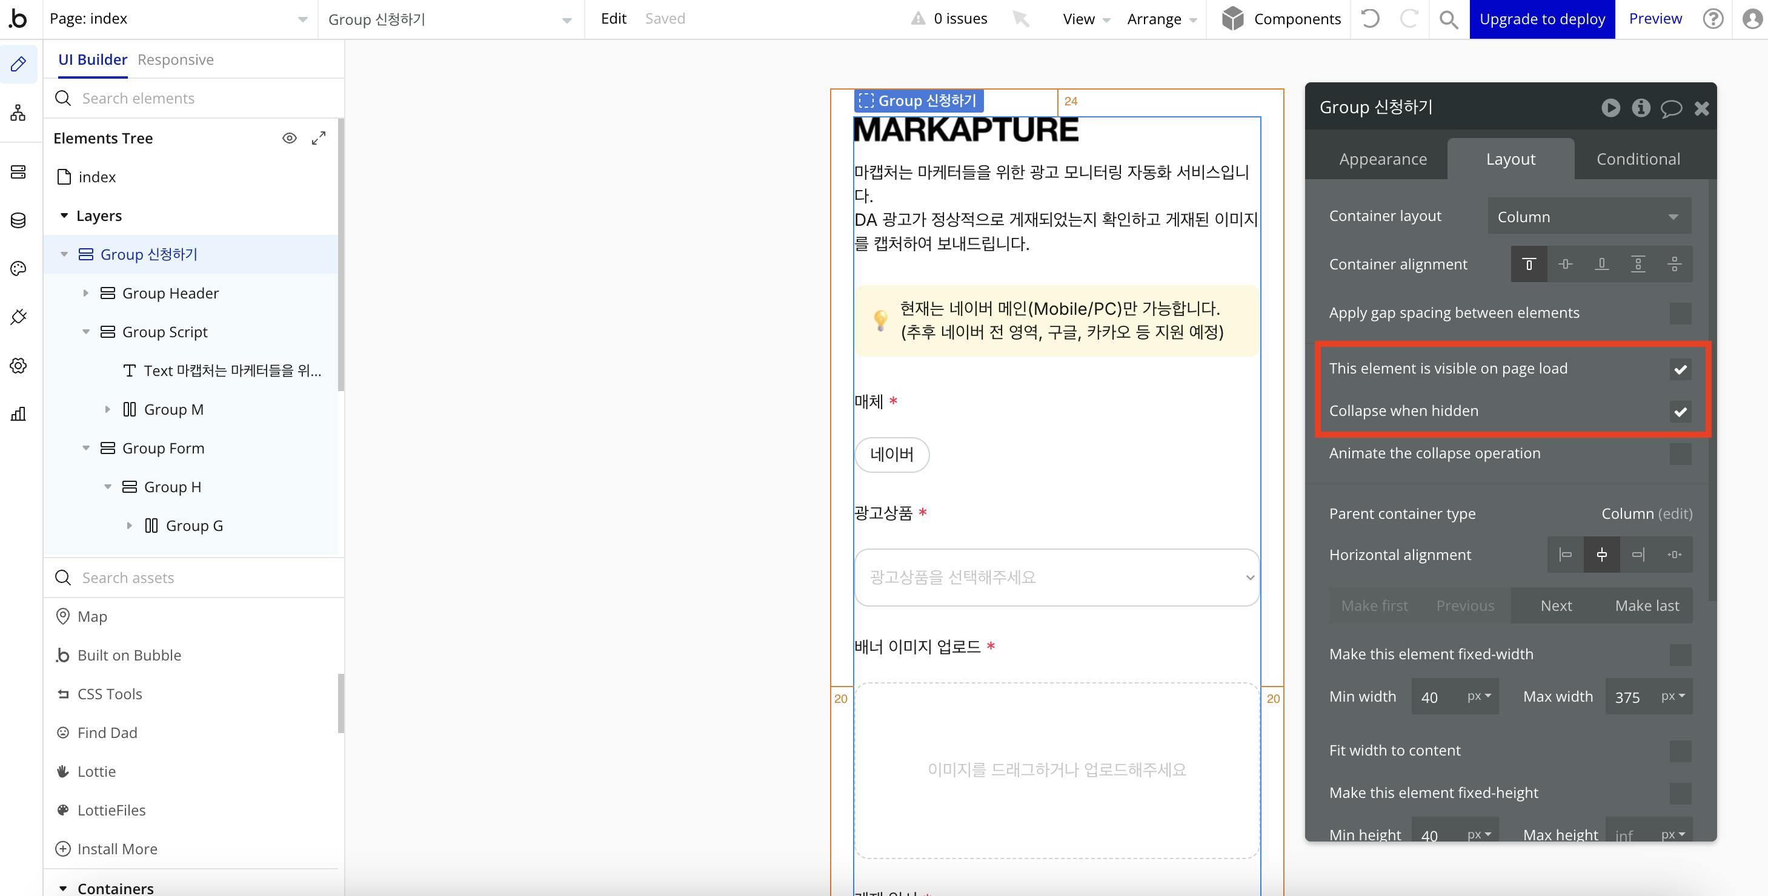Screen dimensions: 1768x896
Task: Set horizontal alignment to stretch
Action: click(x=1674, y=555)
